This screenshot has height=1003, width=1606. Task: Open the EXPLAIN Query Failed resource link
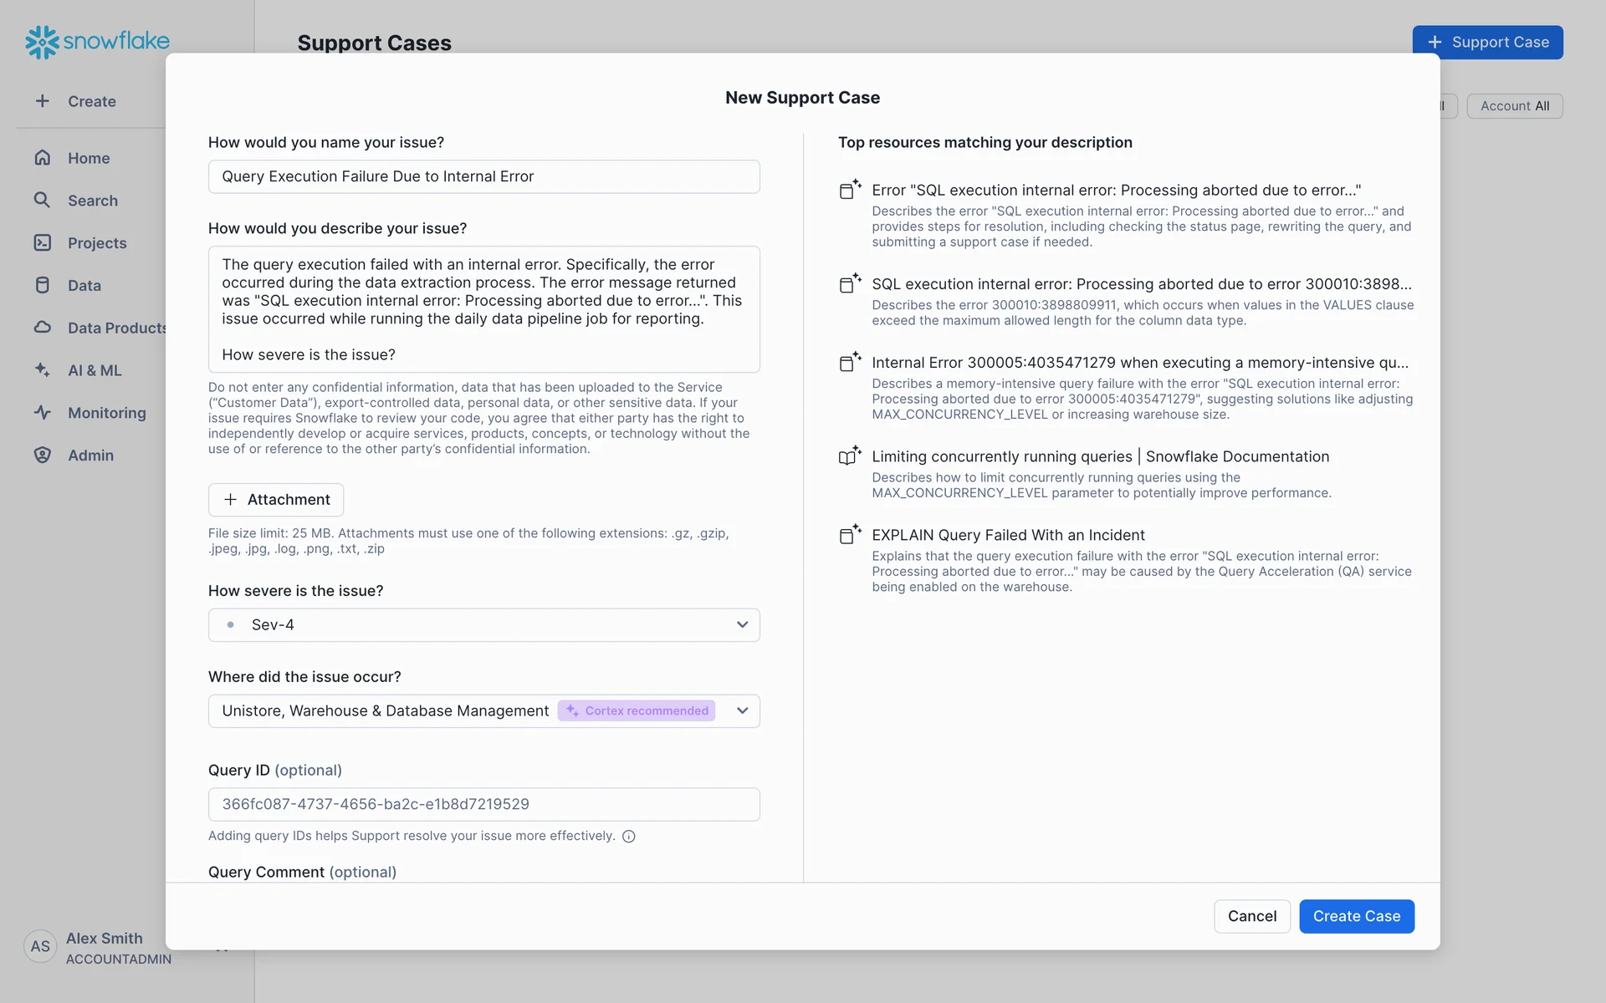(x=1008, y=536)
